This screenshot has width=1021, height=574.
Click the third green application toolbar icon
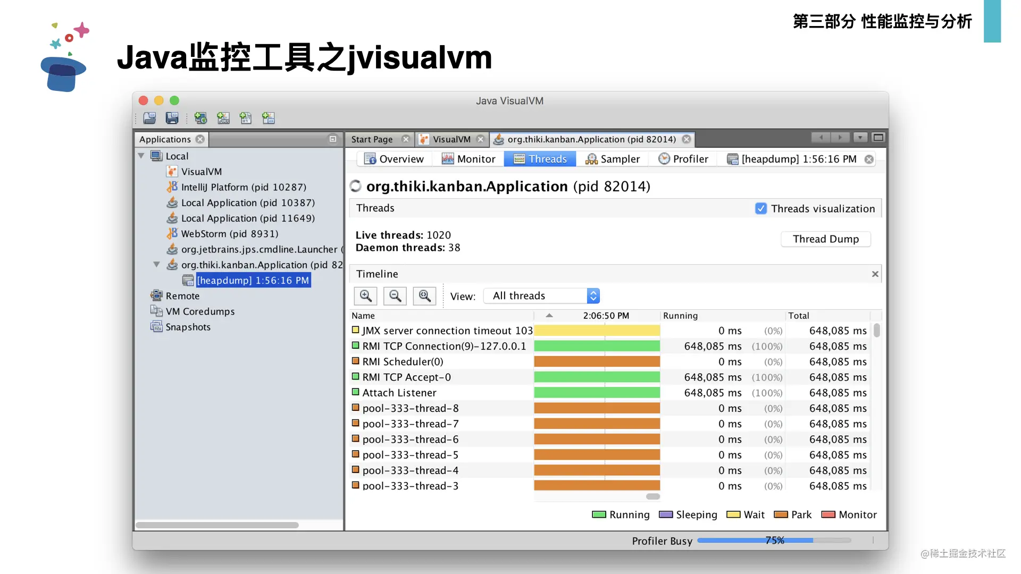pos(246,118)
